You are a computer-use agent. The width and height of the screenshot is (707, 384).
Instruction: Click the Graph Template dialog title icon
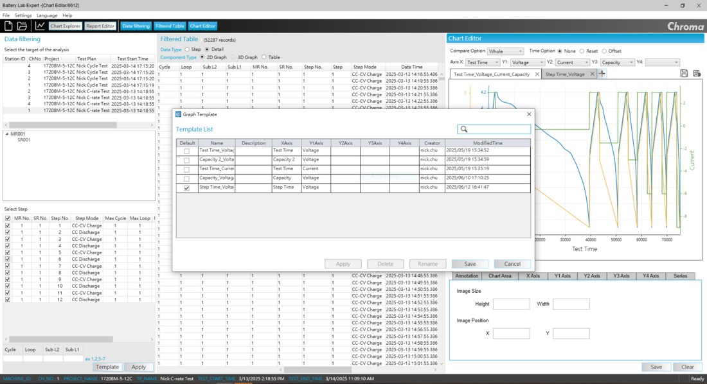click(178, 114)
